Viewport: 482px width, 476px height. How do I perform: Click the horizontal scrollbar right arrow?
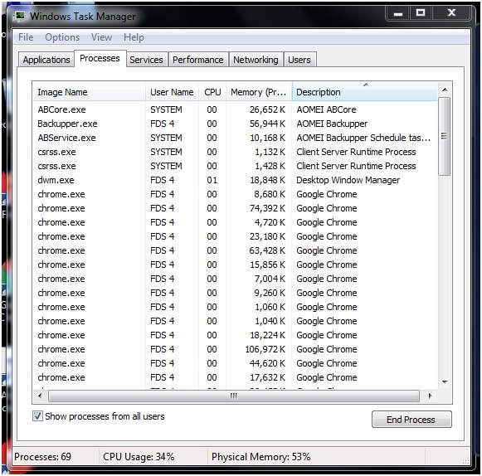tap(430, 396)
